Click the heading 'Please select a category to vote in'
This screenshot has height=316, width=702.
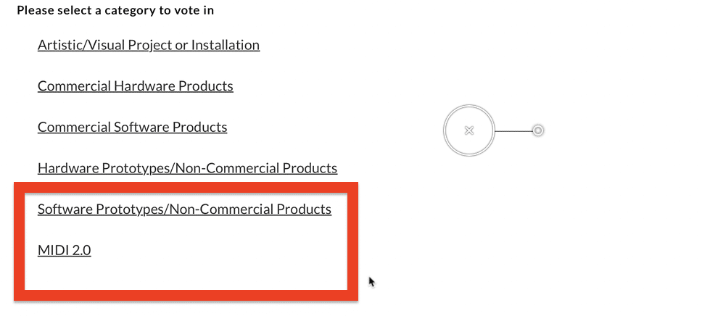pyautogui.click(x=115, y=10)
